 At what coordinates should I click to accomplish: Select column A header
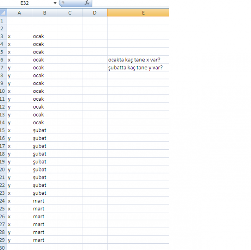click(x=19, y=13)
